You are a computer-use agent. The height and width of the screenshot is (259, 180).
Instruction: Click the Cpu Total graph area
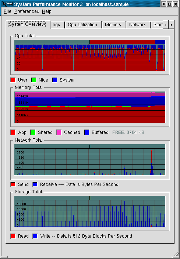pyautogui.click(x=90, y=55)
